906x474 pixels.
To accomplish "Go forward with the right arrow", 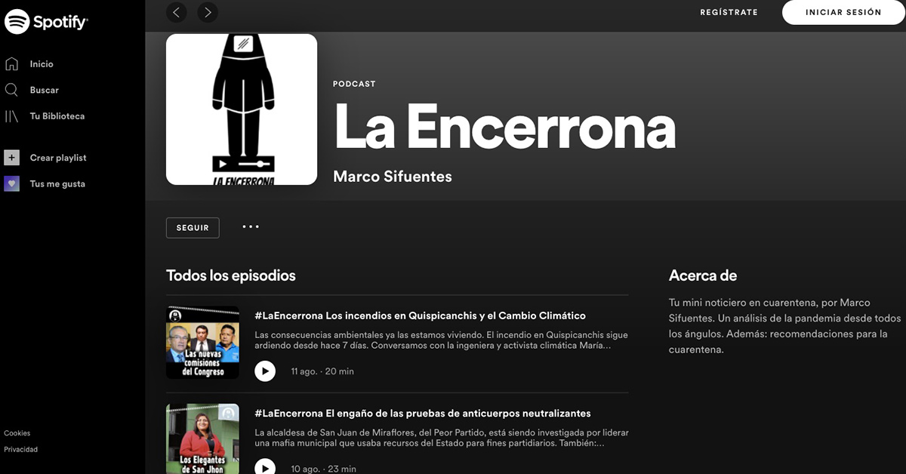I will point(208,12).
